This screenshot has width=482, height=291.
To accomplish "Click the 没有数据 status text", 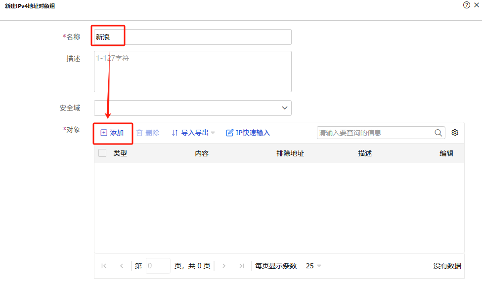I will (447, 266).
